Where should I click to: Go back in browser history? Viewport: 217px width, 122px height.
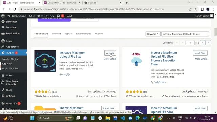[x=4, y=9]
